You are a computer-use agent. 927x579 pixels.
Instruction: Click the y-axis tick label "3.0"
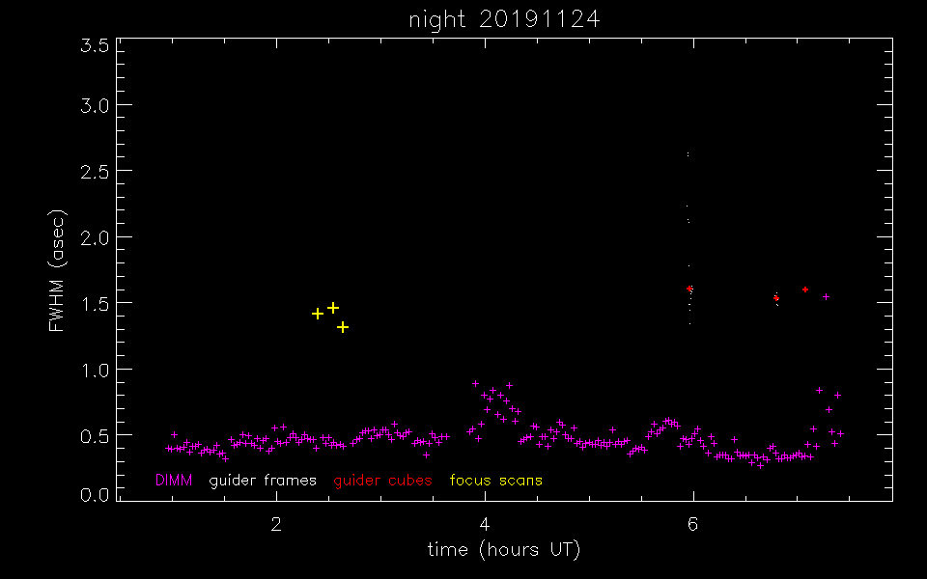(x=96, y=106)
